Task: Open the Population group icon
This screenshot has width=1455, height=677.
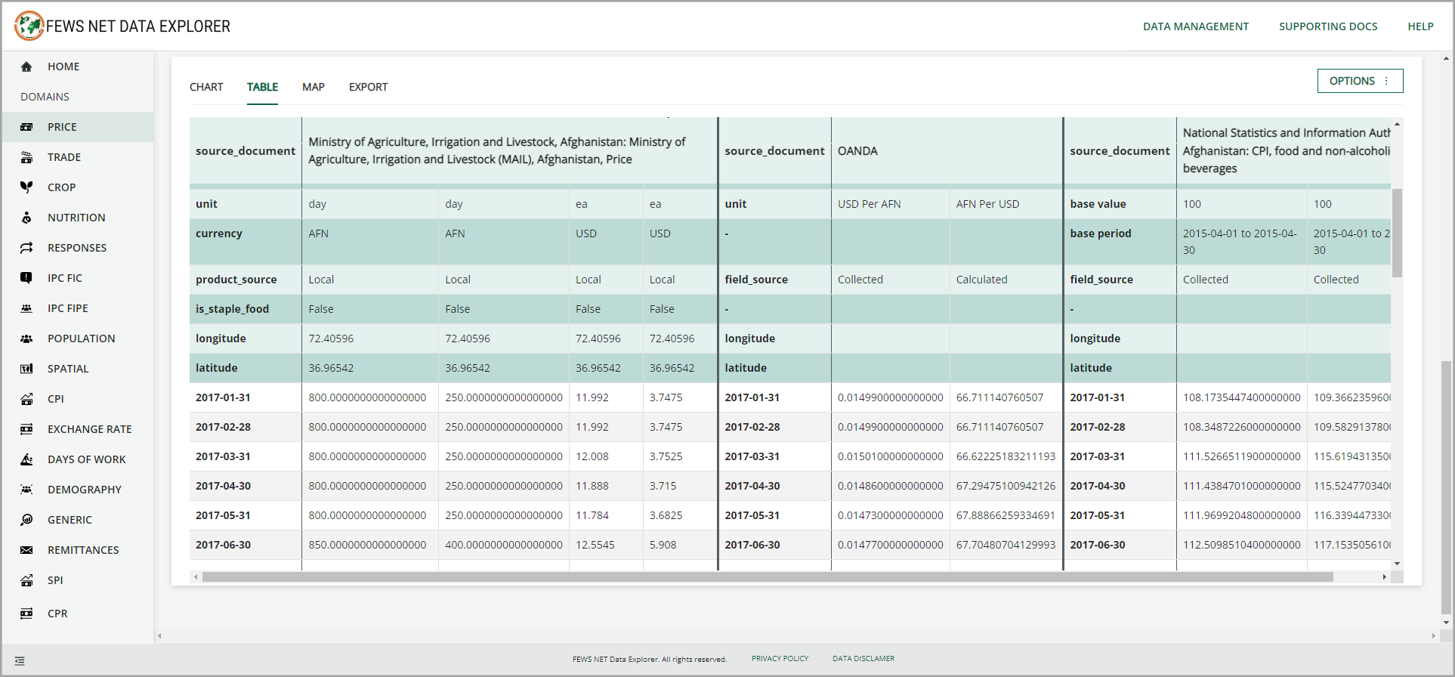Action: click(x=26, y=338)
